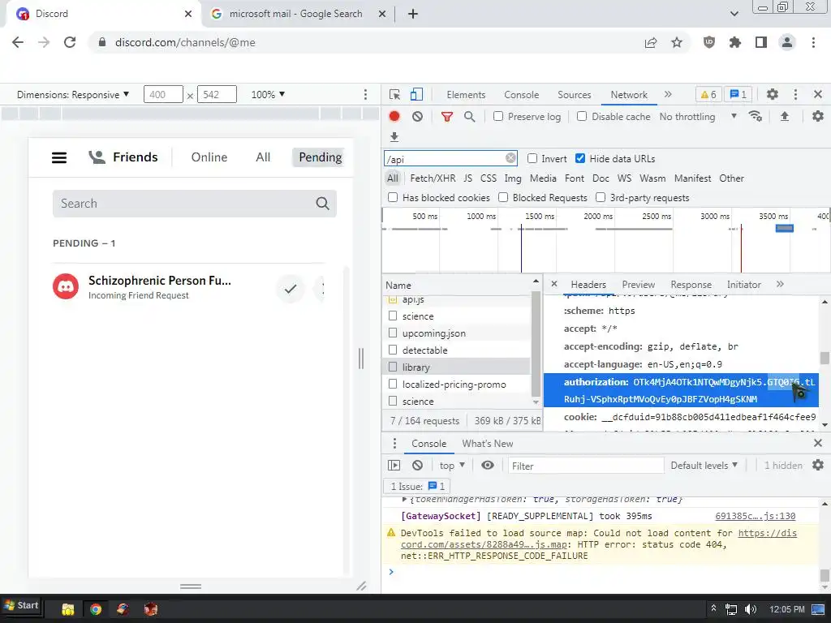The height and width of the screenshot is (623, 831).
Task: Click the network filter funnel icon
Action: click(x=447, y=117)
